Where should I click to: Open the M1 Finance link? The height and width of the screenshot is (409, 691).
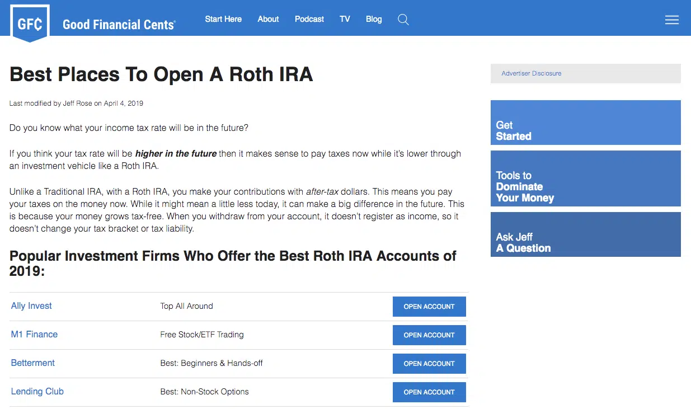(x=34, y=335)
